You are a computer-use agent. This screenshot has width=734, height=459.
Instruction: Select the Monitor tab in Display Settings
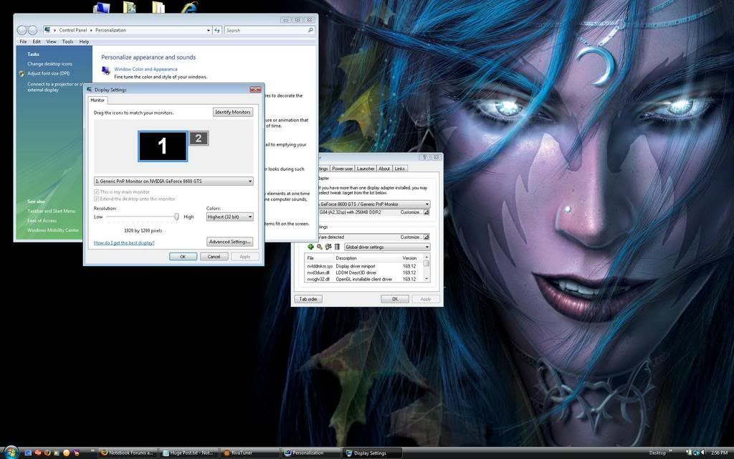tap(97, 100)
